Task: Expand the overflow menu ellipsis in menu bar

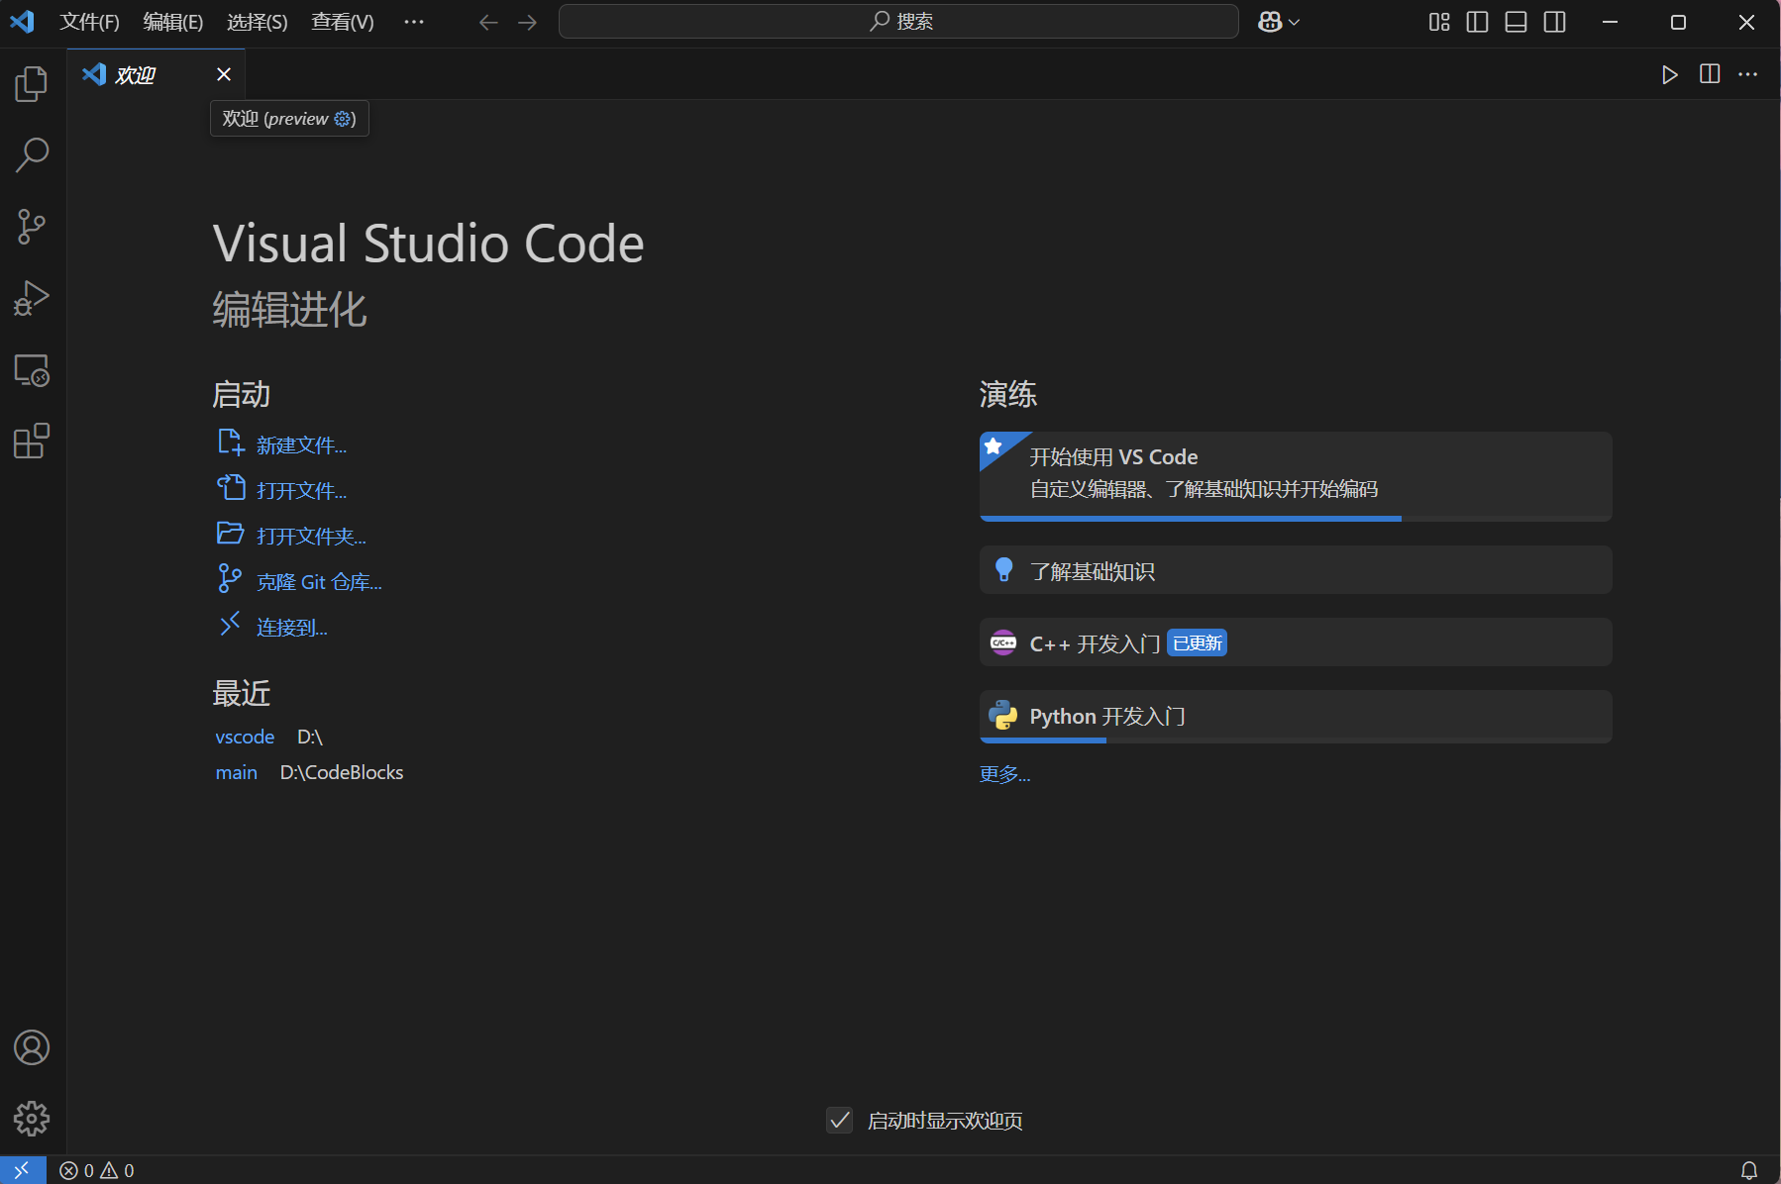Action: (x=414, y=22)
